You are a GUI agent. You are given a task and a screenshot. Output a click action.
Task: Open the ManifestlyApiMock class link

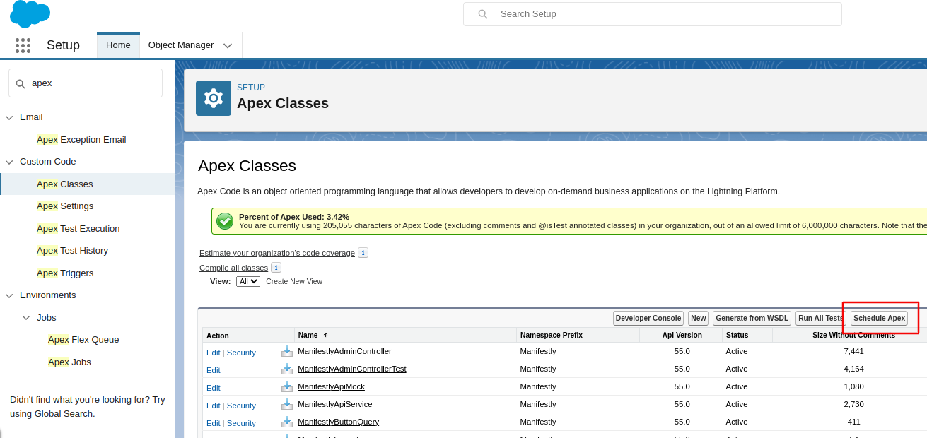tap(331, 386)
